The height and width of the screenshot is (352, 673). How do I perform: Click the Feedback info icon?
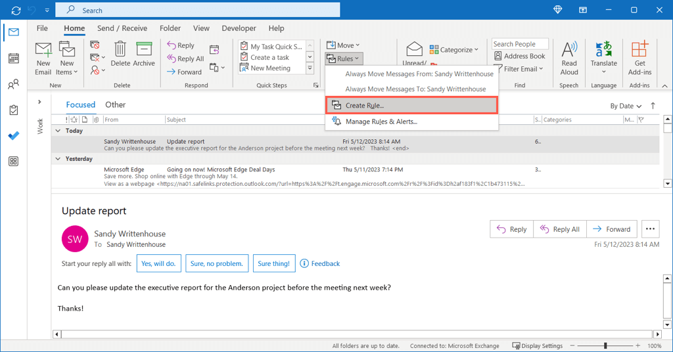(x=304, y=263)
